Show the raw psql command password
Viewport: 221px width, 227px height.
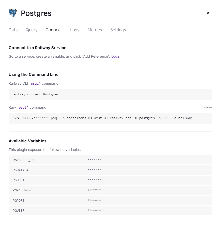(x=208, y=107)
